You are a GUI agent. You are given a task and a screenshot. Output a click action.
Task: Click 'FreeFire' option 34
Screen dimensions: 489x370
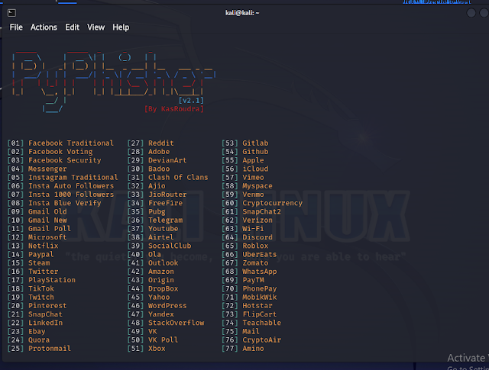(165, 203)
